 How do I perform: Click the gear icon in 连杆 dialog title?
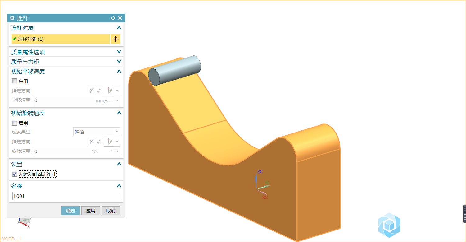[12, 18]
